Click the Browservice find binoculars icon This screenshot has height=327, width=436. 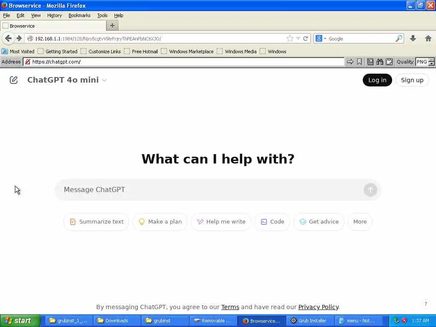(379, 62)
